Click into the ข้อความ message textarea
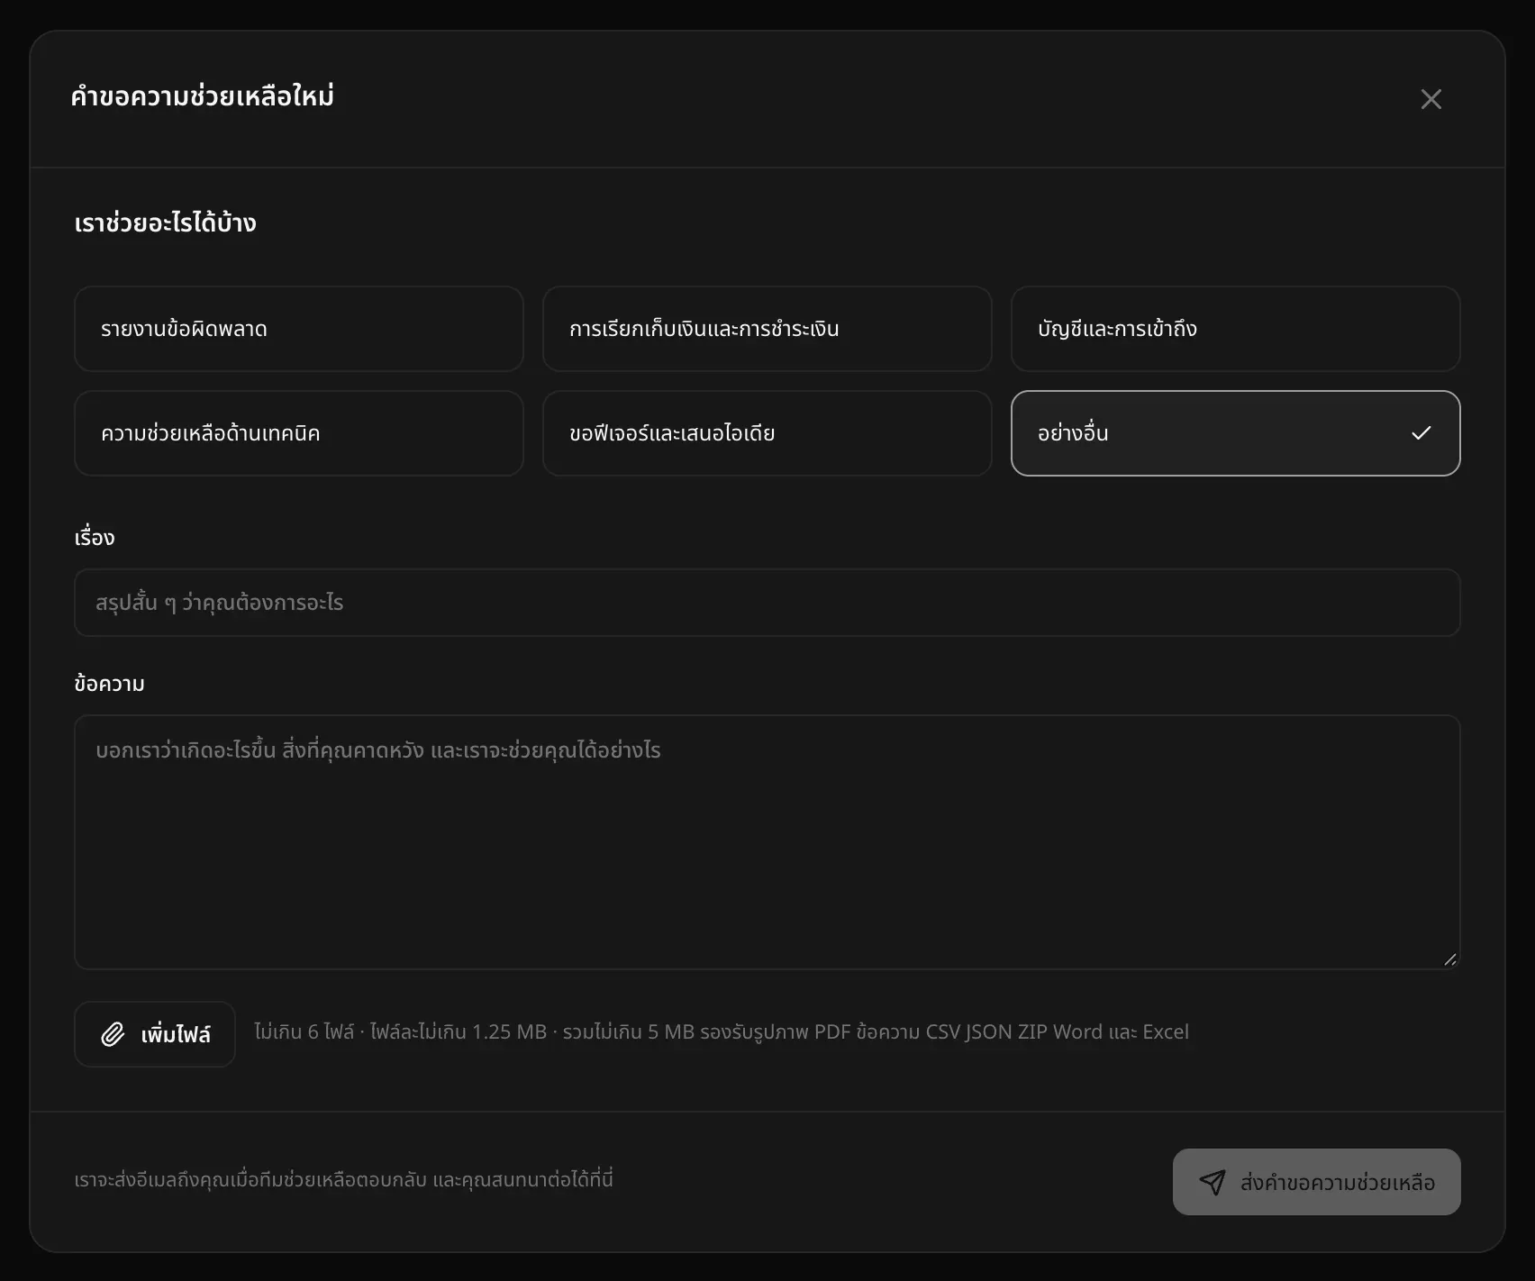Viewport: 1535px width, 1281px height. point(767,842)
